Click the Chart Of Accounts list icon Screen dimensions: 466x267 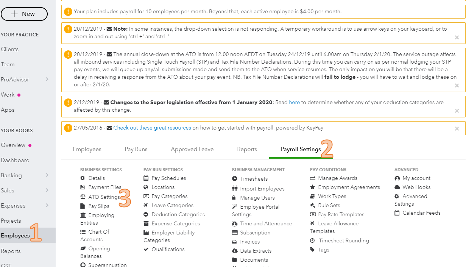83,232
